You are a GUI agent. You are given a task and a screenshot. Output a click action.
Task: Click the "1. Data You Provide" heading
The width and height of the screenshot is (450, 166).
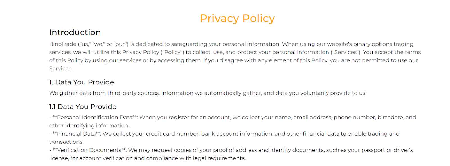pos(82,82)
